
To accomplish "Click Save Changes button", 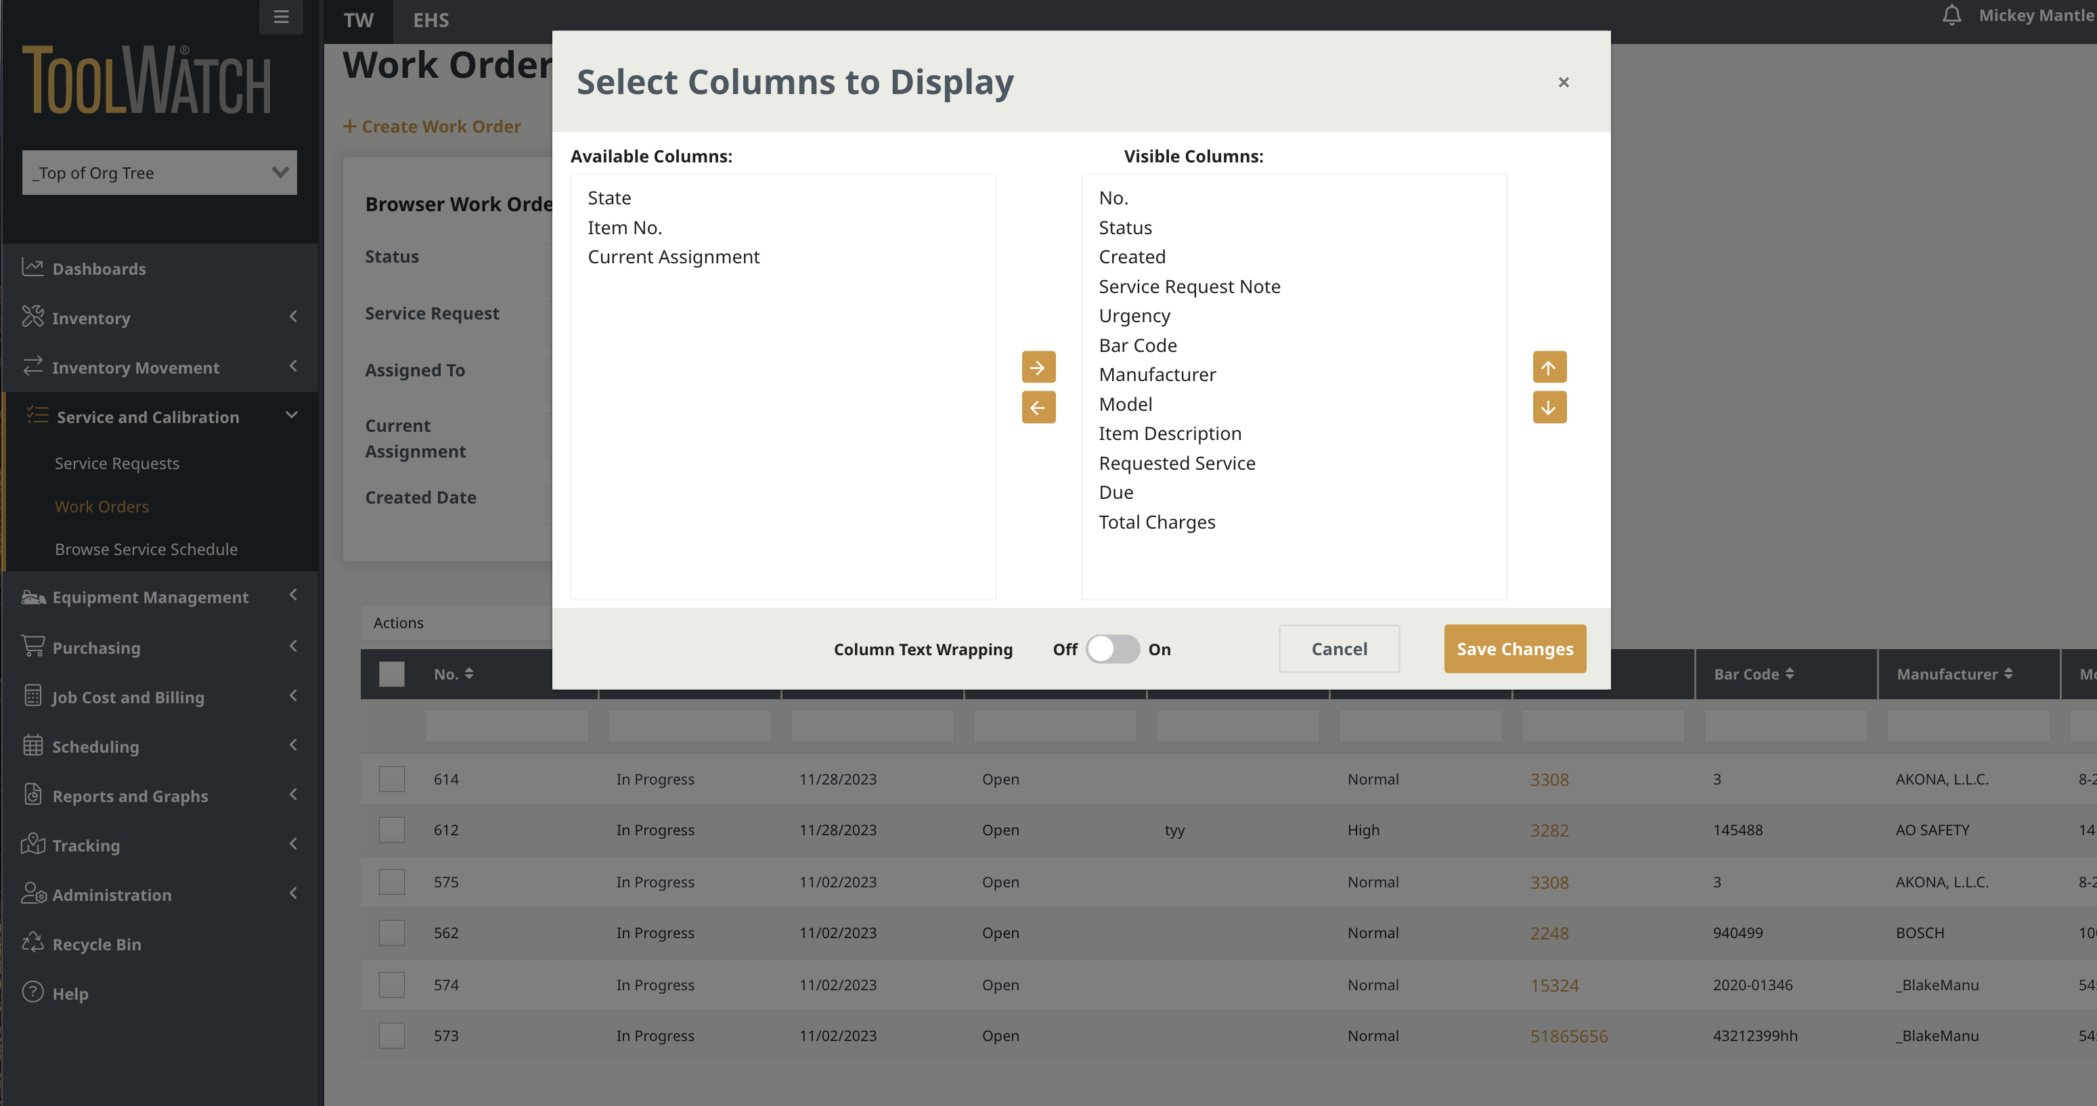I will pyautogui.click(x=1515, y=648).
